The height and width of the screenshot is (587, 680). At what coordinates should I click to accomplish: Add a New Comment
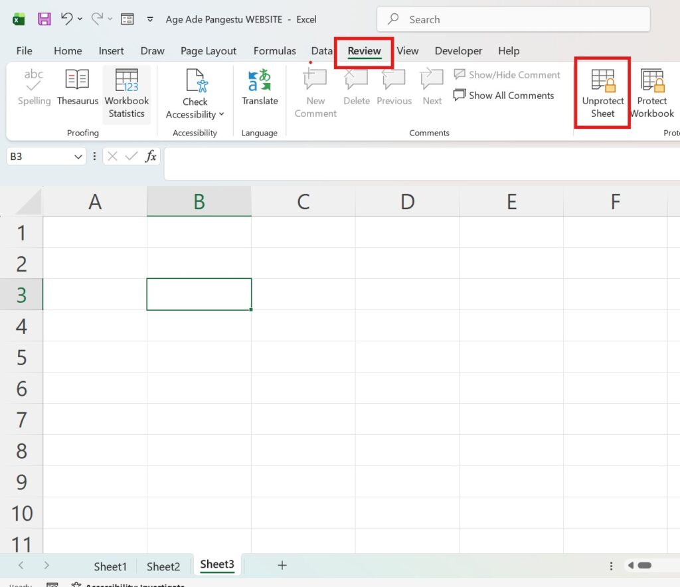tap(315, 93)
